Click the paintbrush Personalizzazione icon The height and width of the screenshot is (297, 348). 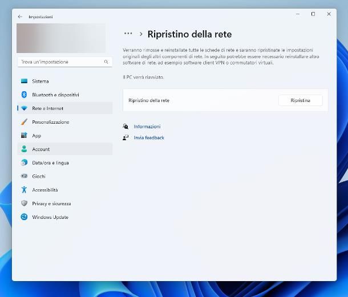pos(24,122)
